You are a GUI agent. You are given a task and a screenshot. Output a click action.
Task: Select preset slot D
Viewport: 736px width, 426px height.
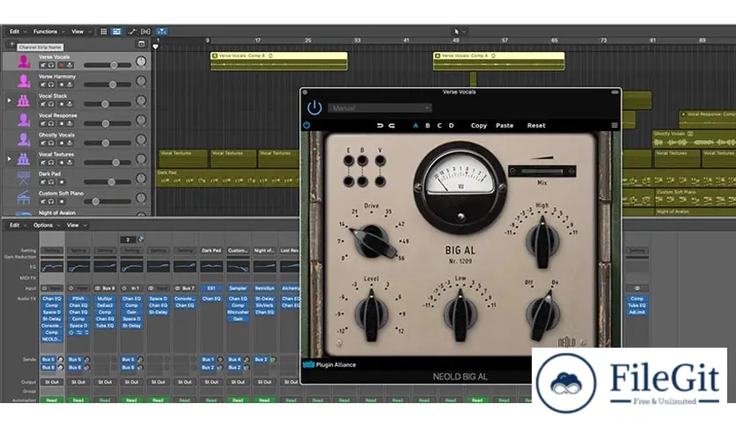click(x=451, y=126)
